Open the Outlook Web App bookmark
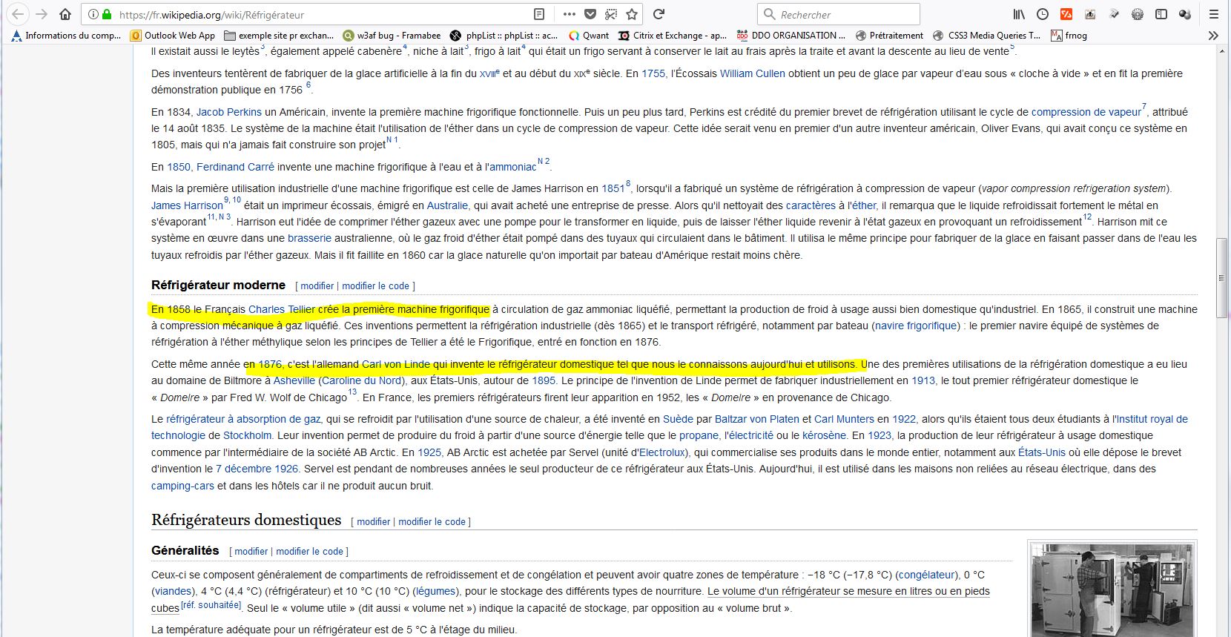 [x=173, y=35]
